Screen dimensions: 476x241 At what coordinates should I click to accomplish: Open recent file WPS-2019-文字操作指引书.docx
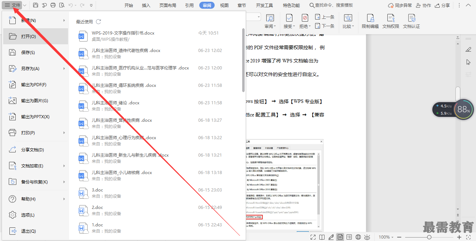[155, 36]
